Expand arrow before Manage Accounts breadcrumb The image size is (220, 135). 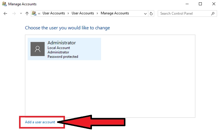point(97,13)
